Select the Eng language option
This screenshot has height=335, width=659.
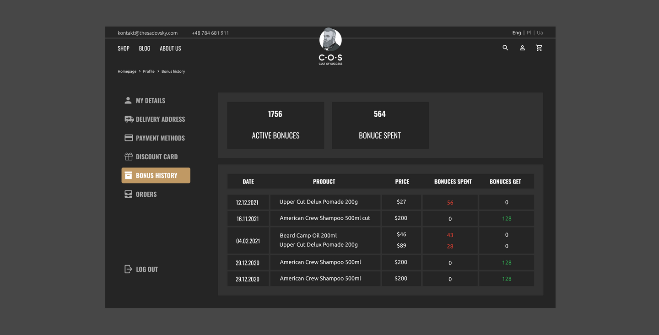tap(516, 33)
